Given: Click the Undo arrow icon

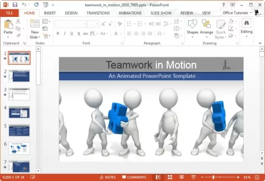Looking at the screenshot, I should pyautogui.click(x=24, y=5).
